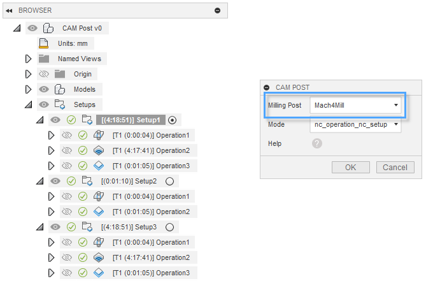Activate Setup2 using its radio button

[169, 181]
